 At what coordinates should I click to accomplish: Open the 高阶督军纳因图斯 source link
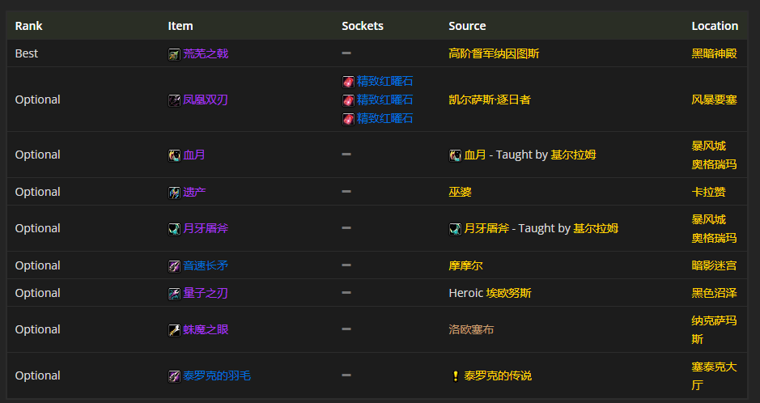(494, 53)
